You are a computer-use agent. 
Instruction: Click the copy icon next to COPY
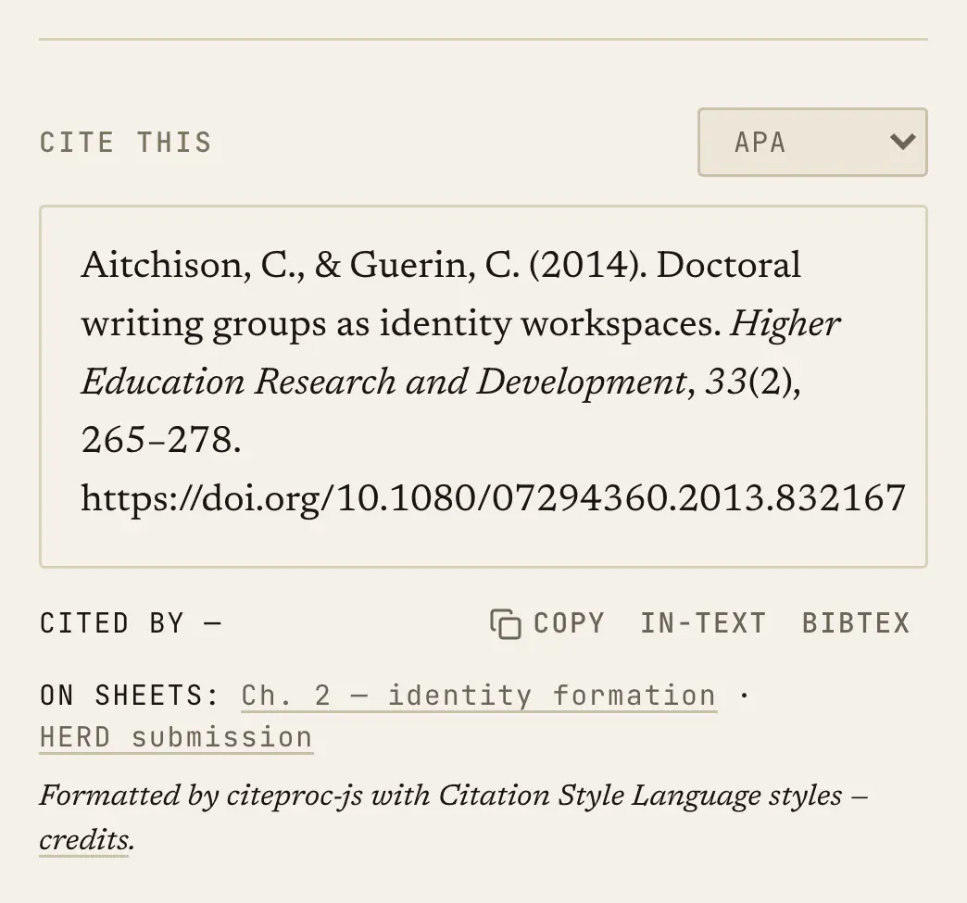click(x=506, y=623)
